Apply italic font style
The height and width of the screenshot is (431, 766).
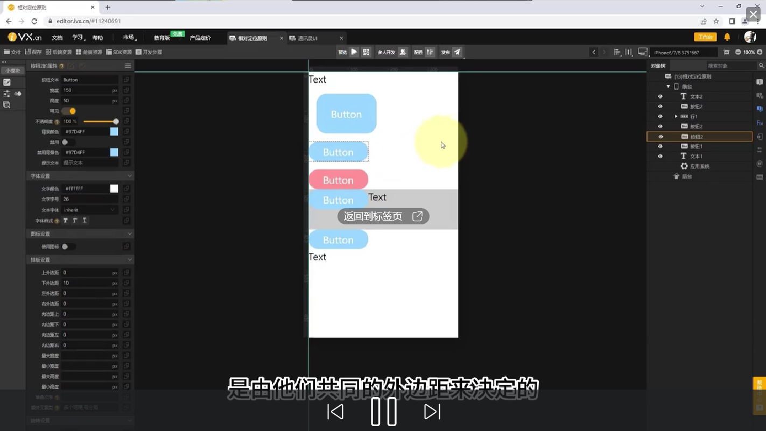pos(75,221)
